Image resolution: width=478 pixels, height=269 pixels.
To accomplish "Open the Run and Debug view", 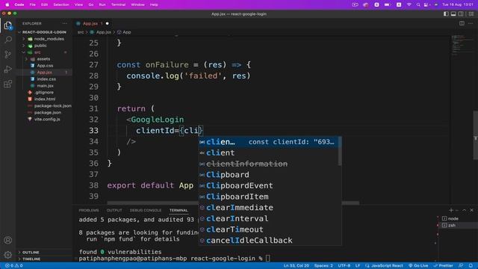I will click(x=8, y=69).
